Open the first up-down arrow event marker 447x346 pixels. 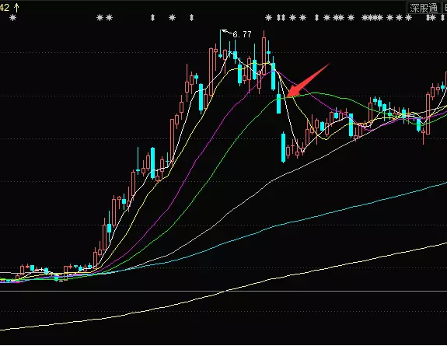point(153,18)
